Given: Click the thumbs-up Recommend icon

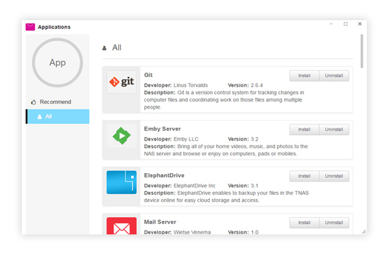Looking at the screenshot, I should coord(33,102).
